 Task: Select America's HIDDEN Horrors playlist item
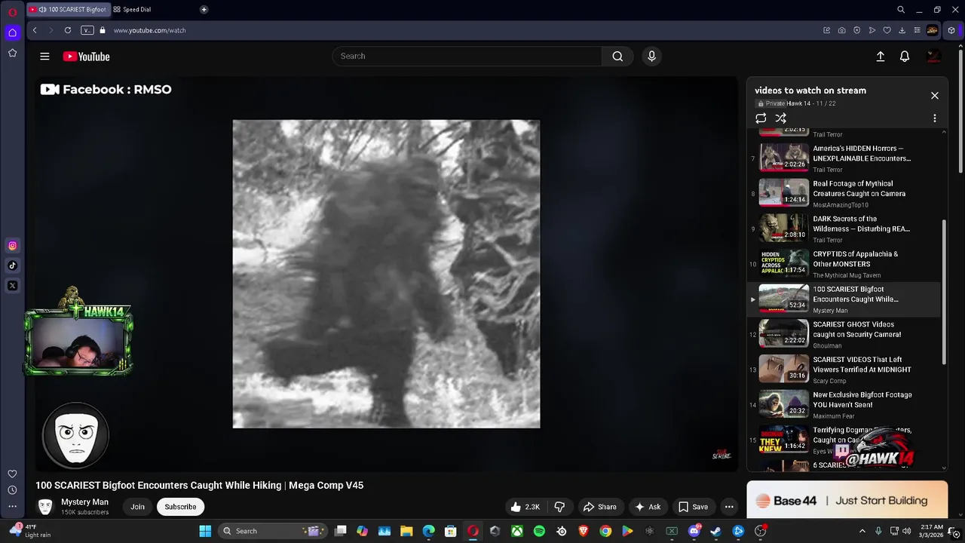click(844, 158)
